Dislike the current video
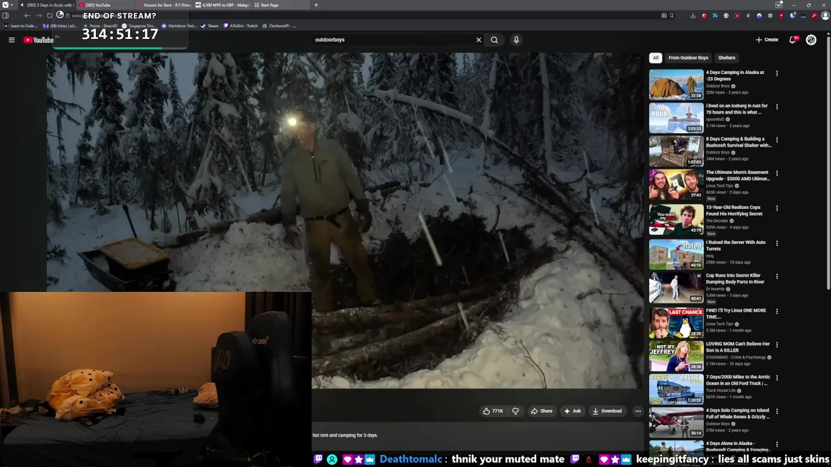831x467 pixels. (x=515, y=411)
